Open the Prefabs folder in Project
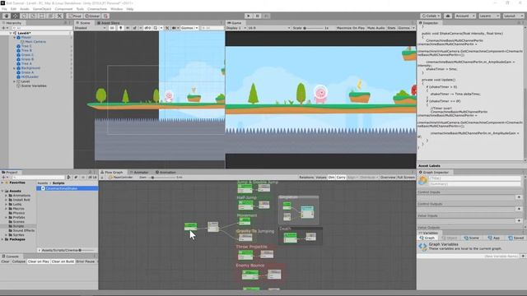Image resolution: width=527 pixels, height=296 pixels. pyautogui.click(x=19, y=217)
